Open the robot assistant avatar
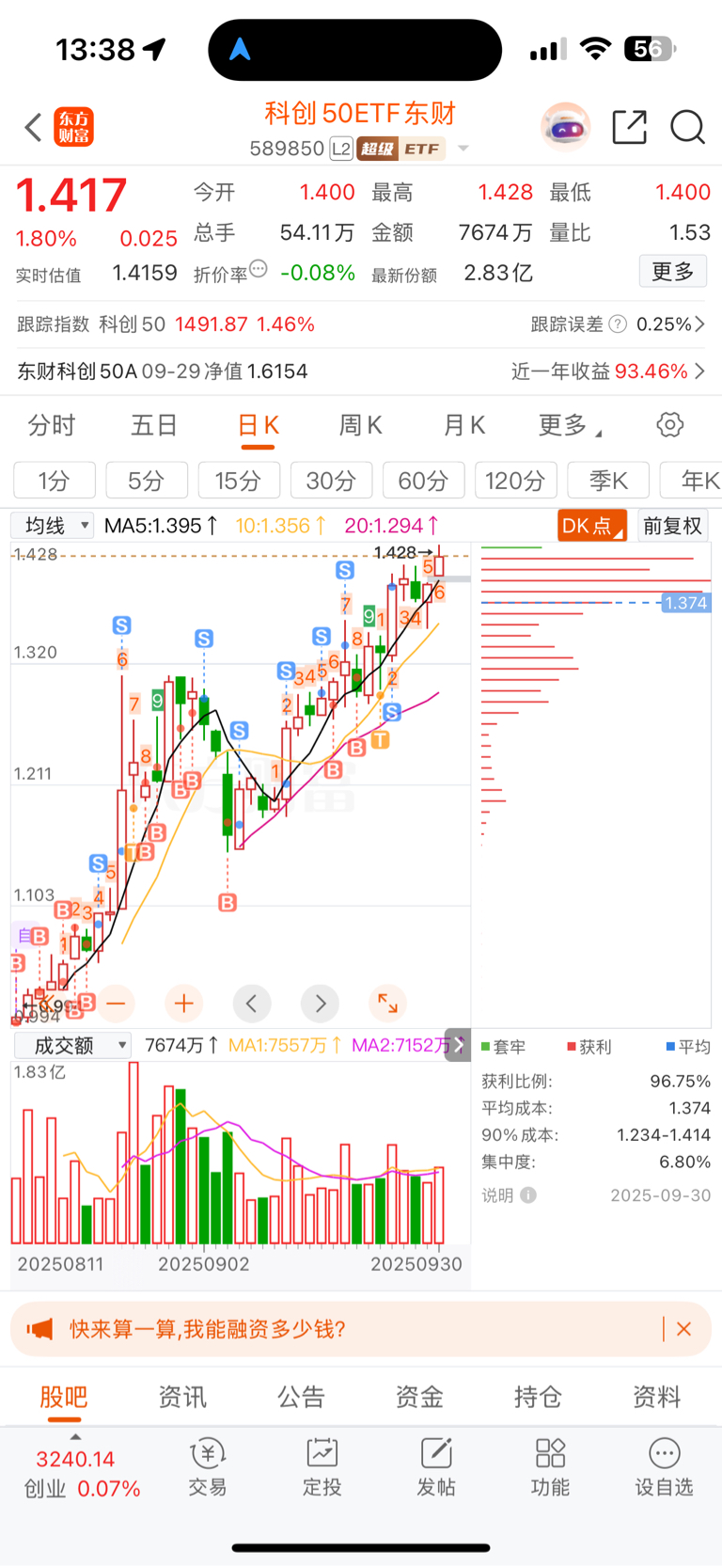Viewport: 722px width, 1566px height. 565,127
